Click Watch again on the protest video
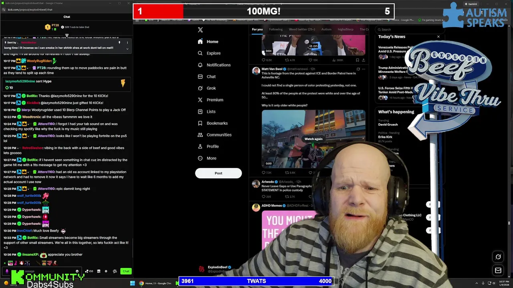513x288 pixels. [x=313, y=139]
